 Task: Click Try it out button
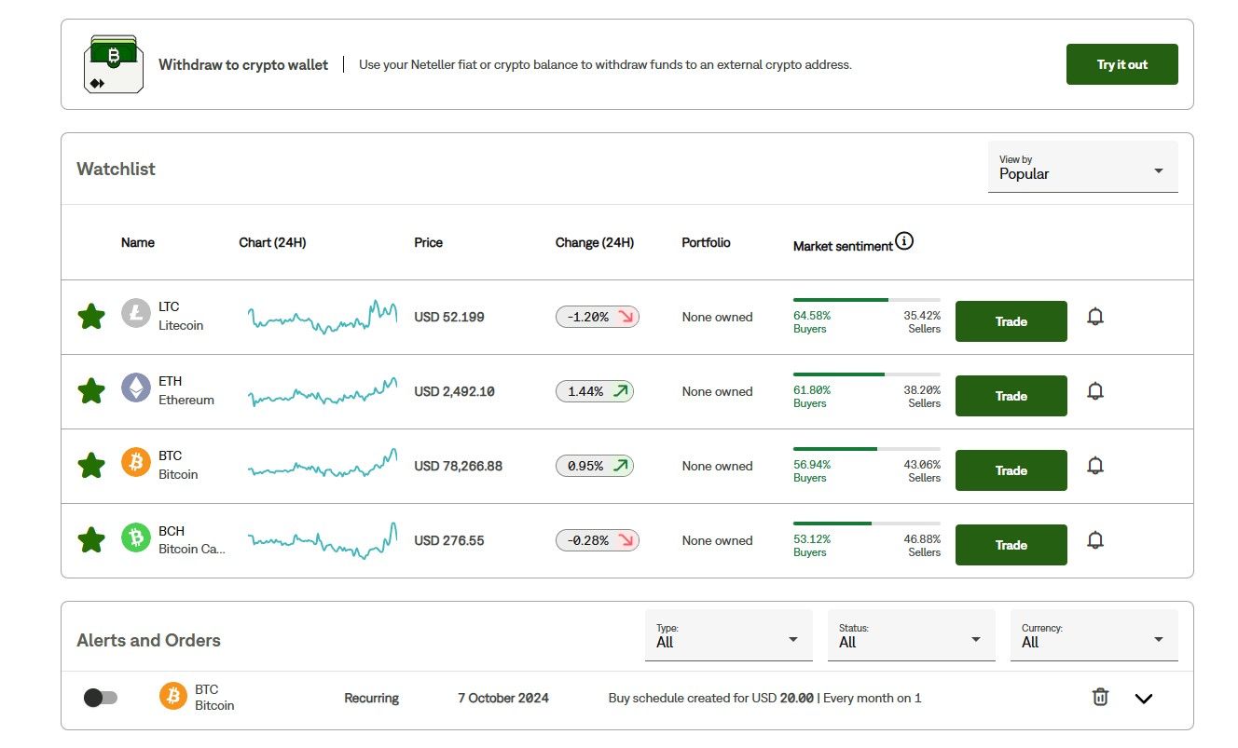pyautogui.click(x=1122, y=64)
